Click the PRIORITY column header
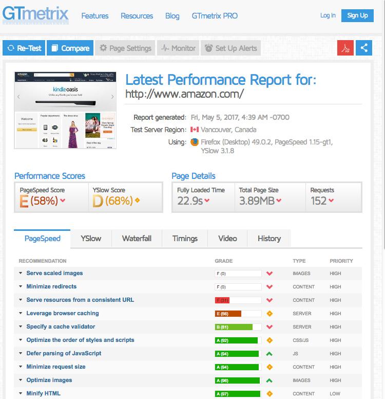This screenshot has height=399, width=385. [x=341, y=261]
